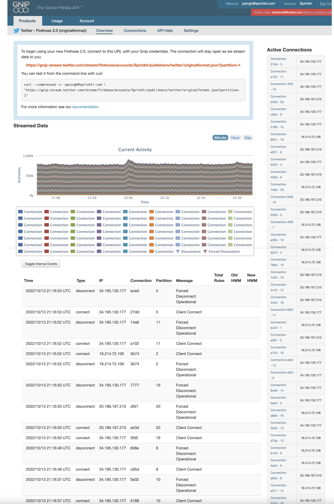Open the Account tab
334x504 pixels.
point(87,21)
